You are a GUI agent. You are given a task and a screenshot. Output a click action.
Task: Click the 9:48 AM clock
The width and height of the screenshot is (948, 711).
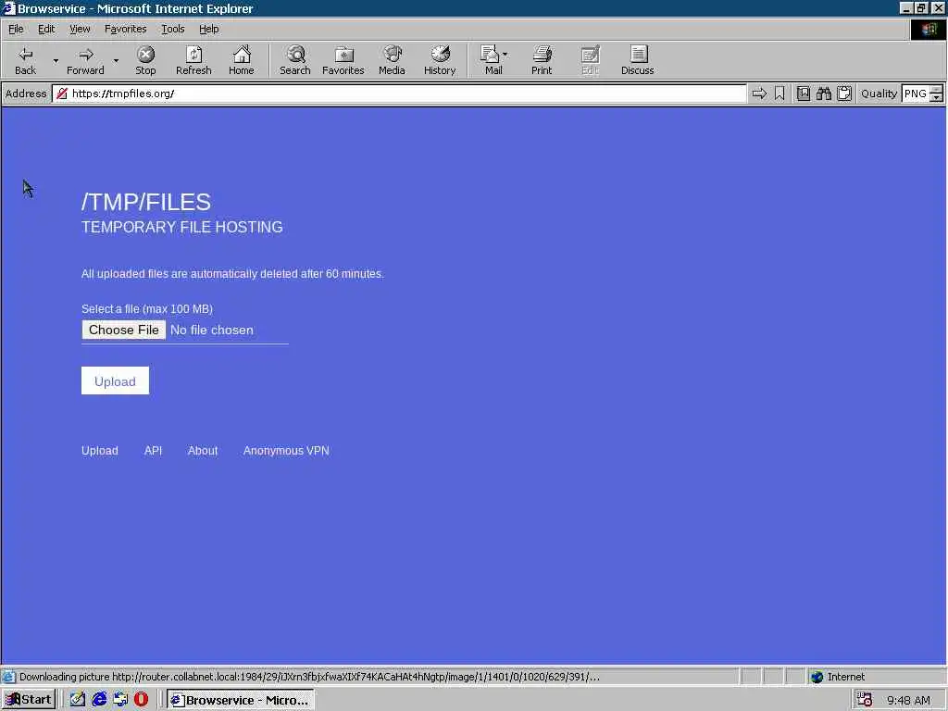tap(909, 700)
